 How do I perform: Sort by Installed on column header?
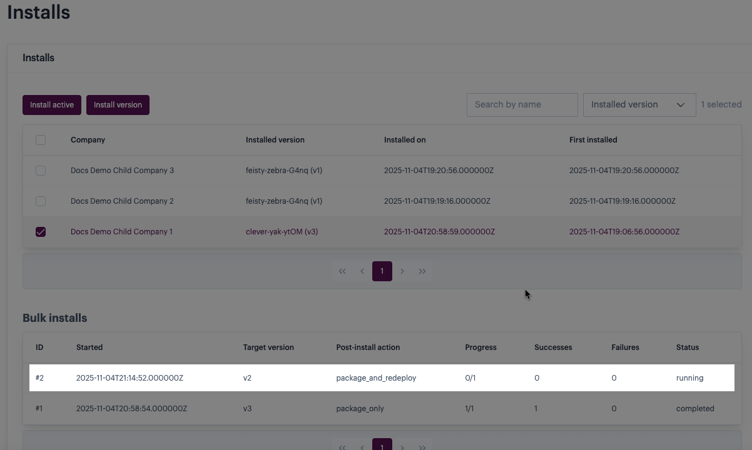[405, 140]
